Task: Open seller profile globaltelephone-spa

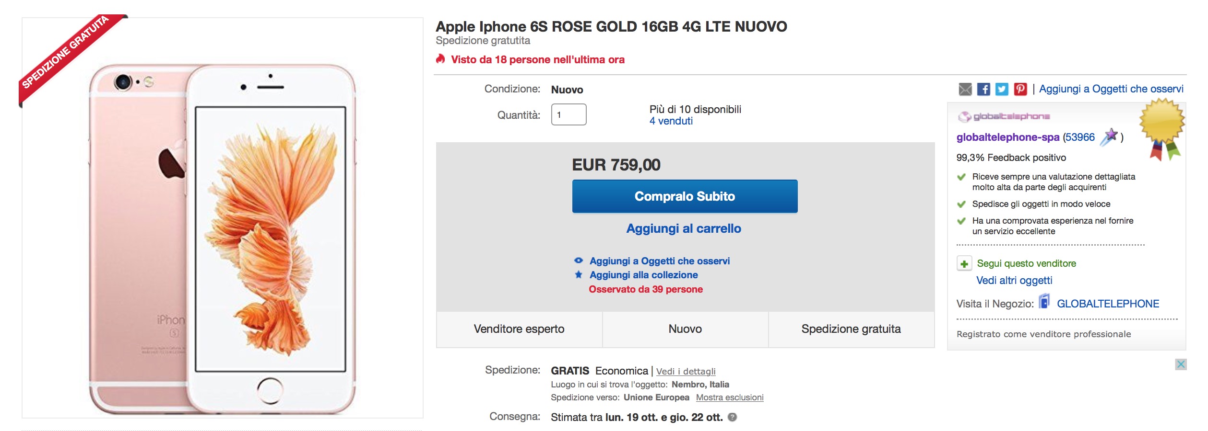Action: [1007, 137]
